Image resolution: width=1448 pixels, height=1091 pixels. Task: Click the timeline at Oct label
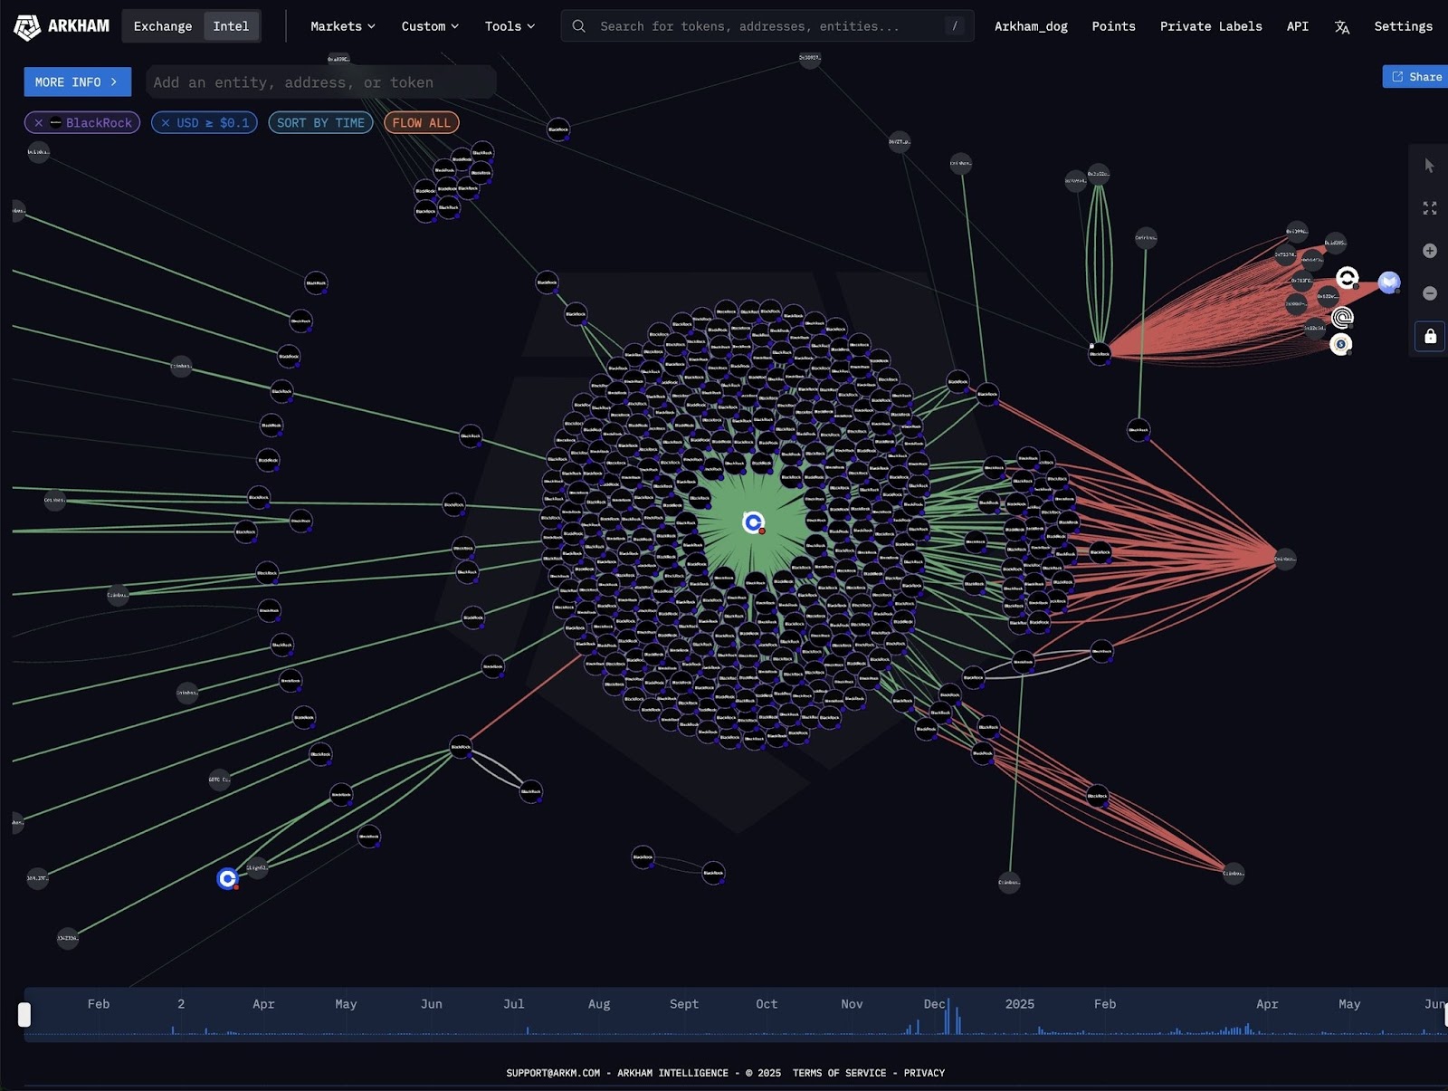click(x=767, y=1004)
